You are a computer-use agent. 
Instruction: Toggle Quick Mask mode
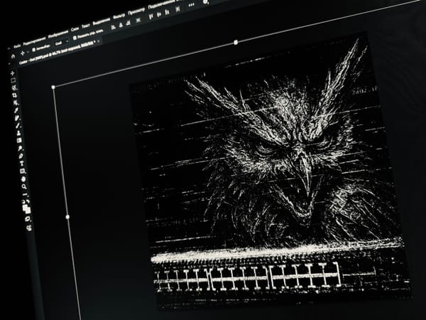coord(28,219)
